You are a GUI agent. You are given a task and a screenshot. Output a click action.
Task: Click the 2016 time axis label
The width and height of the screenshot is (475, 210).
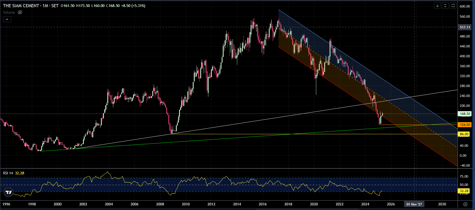(x=263, y=204)
